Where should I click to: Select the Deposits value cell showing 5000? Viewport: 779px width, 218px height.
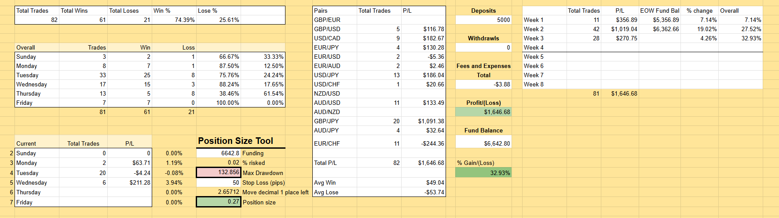pos(483,20)
